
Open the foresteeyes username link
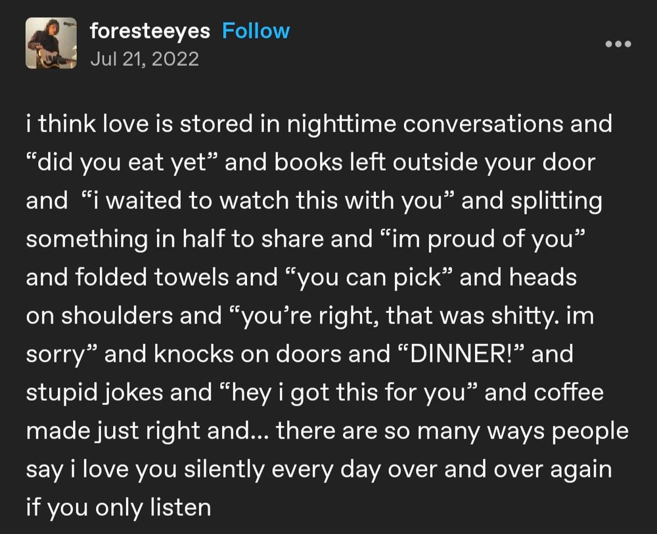click(x=150, y=32)
